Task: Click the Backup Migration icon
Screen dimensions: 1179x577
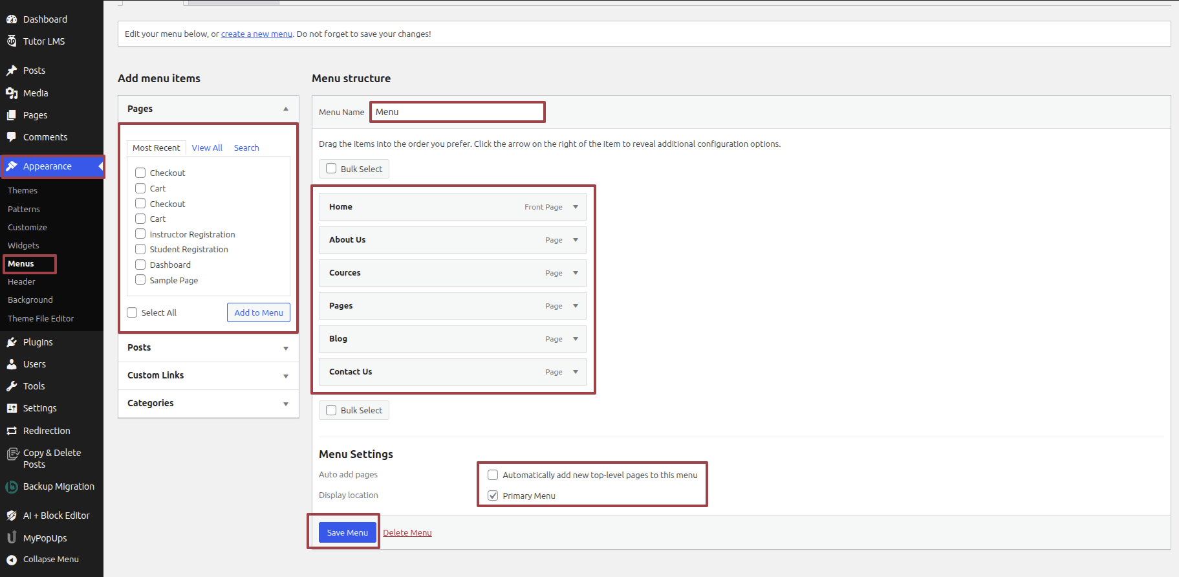Action: tap(12, 487)
